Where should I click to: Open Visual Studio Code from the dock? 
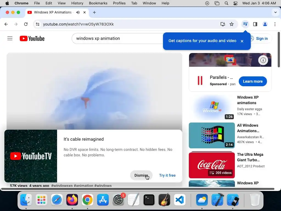point(179,199)
